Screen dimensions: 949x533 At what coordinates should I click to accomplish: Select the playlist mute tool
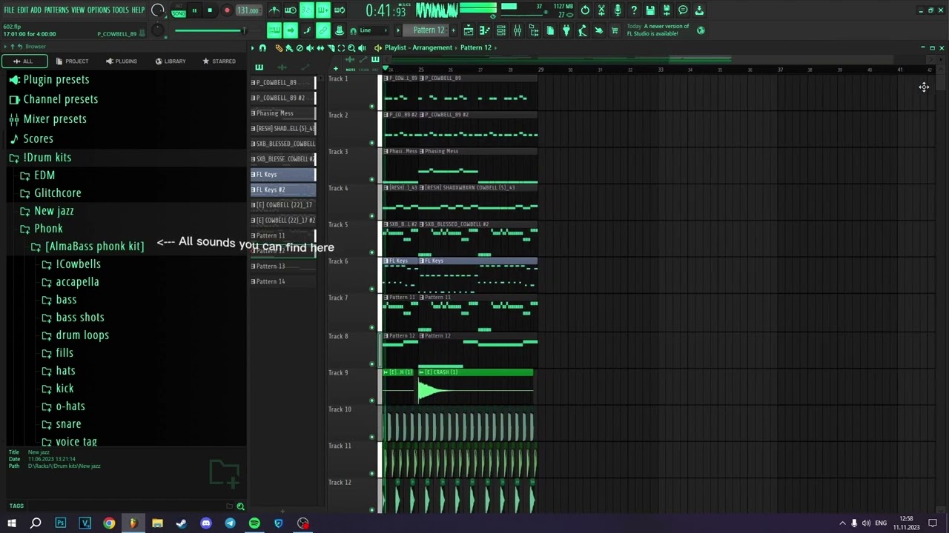tap(311, 47)
